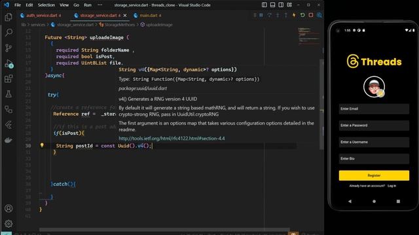Open the Run menu
This screenshot has width=419, height=235.
pyautogui.click(x=88, y=5)
